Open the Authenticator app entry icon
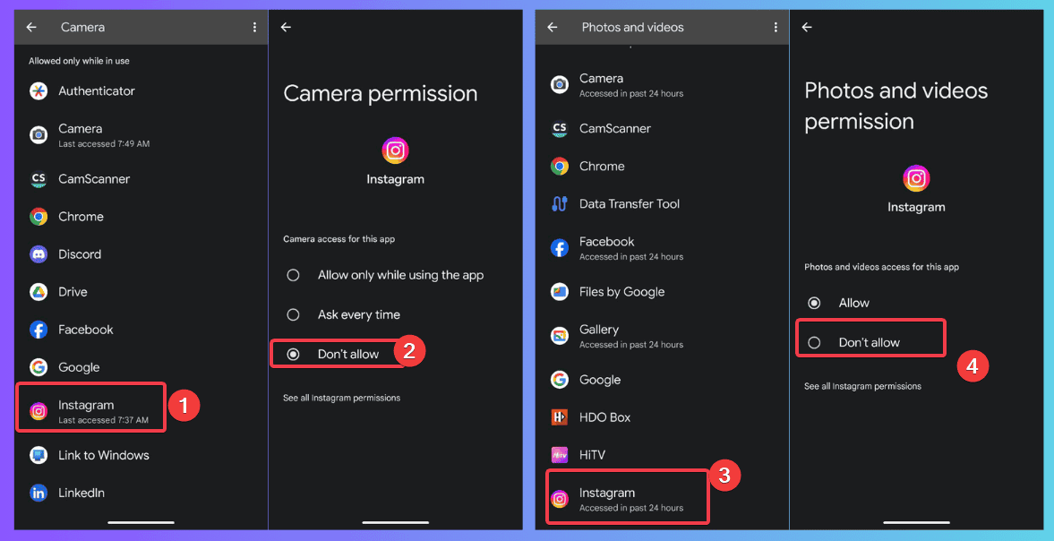The height and width of the screenshot is (541, 1054). (39, 90)
